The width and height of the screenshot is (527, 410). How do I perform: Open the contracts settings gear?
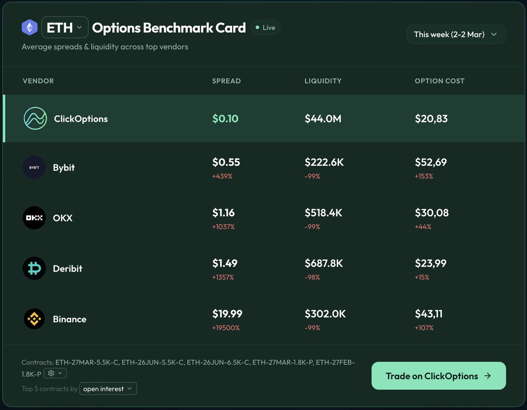(x=51, y=373)
